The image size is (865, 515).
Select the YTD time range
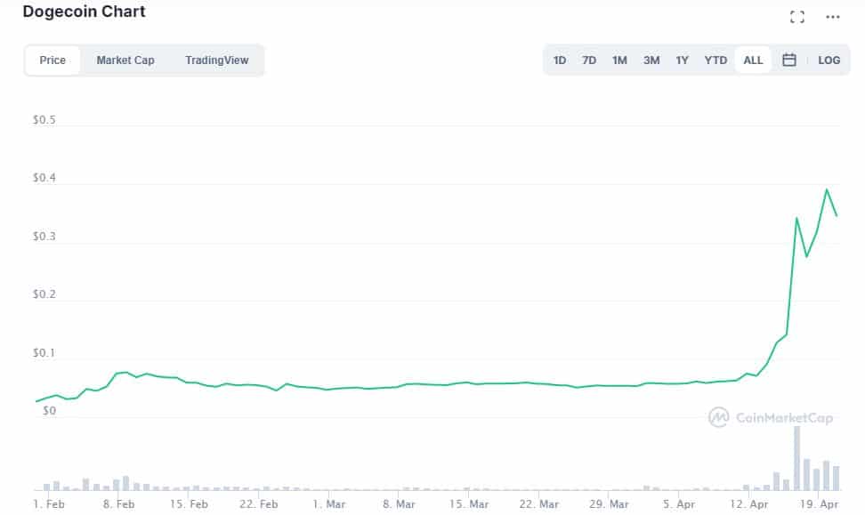(x=715, y=60)
